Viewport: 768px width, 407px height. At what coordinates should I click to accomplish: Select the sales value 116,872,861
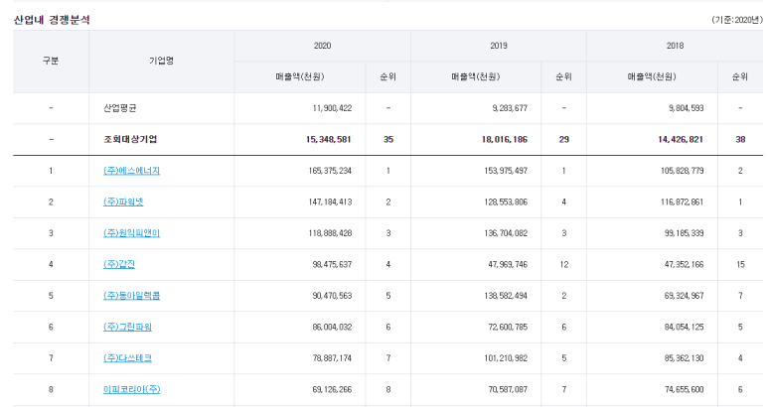(683, 203)
